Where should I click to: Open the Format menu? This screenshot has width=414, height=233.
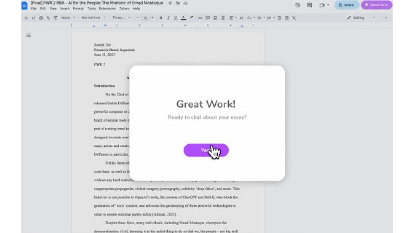point(78,9)
